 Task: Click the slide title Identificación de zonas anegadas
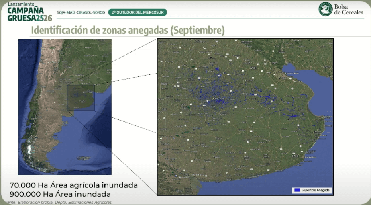pos(128,31)
